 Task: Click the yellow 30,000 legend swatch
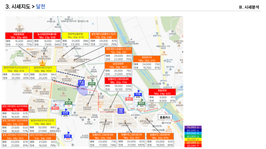[193, 139]
